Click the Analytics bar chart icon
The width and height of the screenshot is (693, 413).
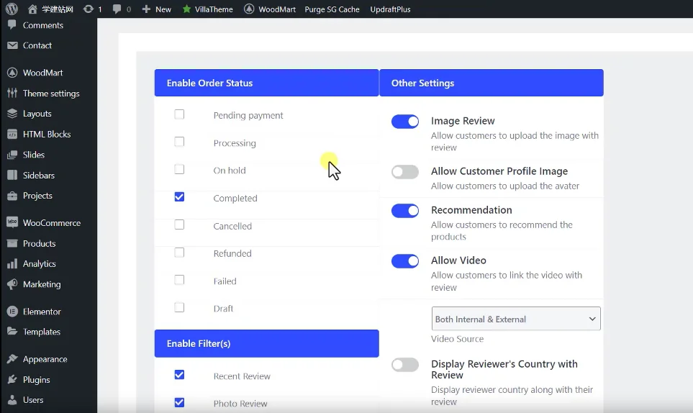pyautogui.click(x=12, y=264)
